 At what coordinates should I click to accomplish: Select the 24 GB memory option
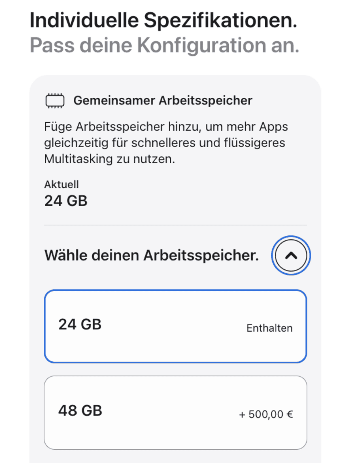(x=175, y=326)
